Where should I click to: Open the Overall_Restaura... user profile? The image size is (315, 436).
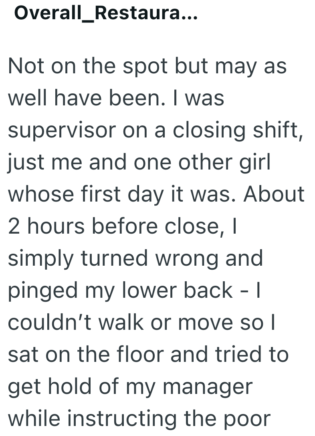[x=105, y=14]
